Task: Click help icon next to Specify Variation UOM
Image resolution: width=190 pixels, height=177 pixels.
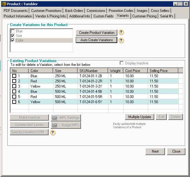Action: coord(53,132)
